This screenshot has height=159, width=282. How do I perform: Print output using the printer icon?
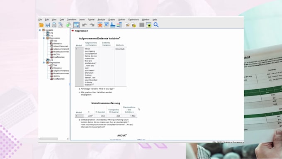click(x=54, y=25)
